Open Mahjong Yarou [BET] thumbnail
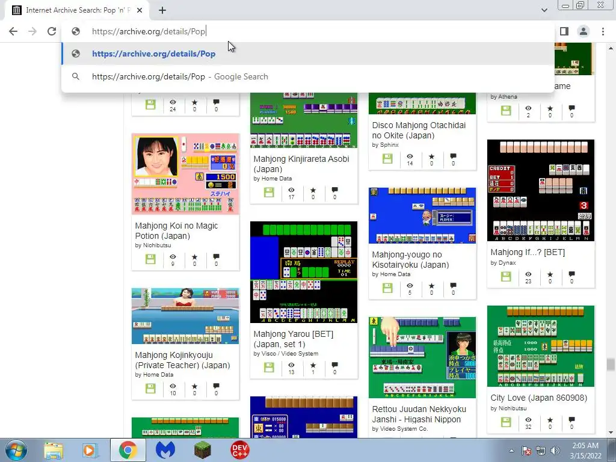This screenshot has height=462, width=616. coord(304,272)
